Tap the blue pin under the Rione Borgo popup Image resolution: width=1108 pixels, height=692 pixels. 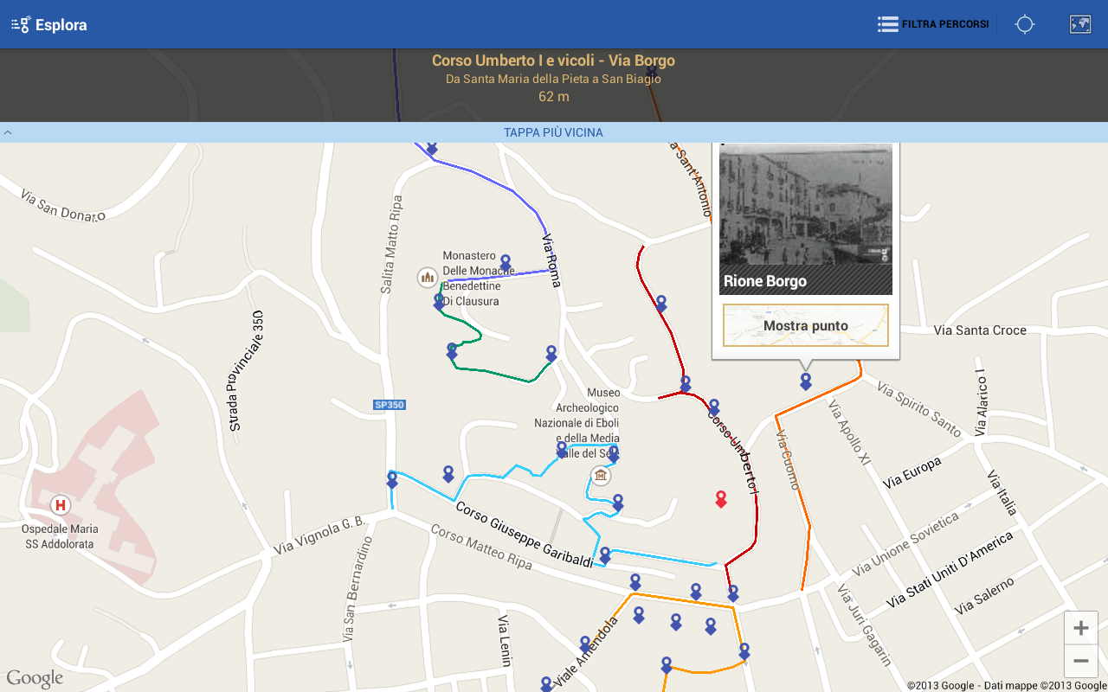[x=806, y=381]
